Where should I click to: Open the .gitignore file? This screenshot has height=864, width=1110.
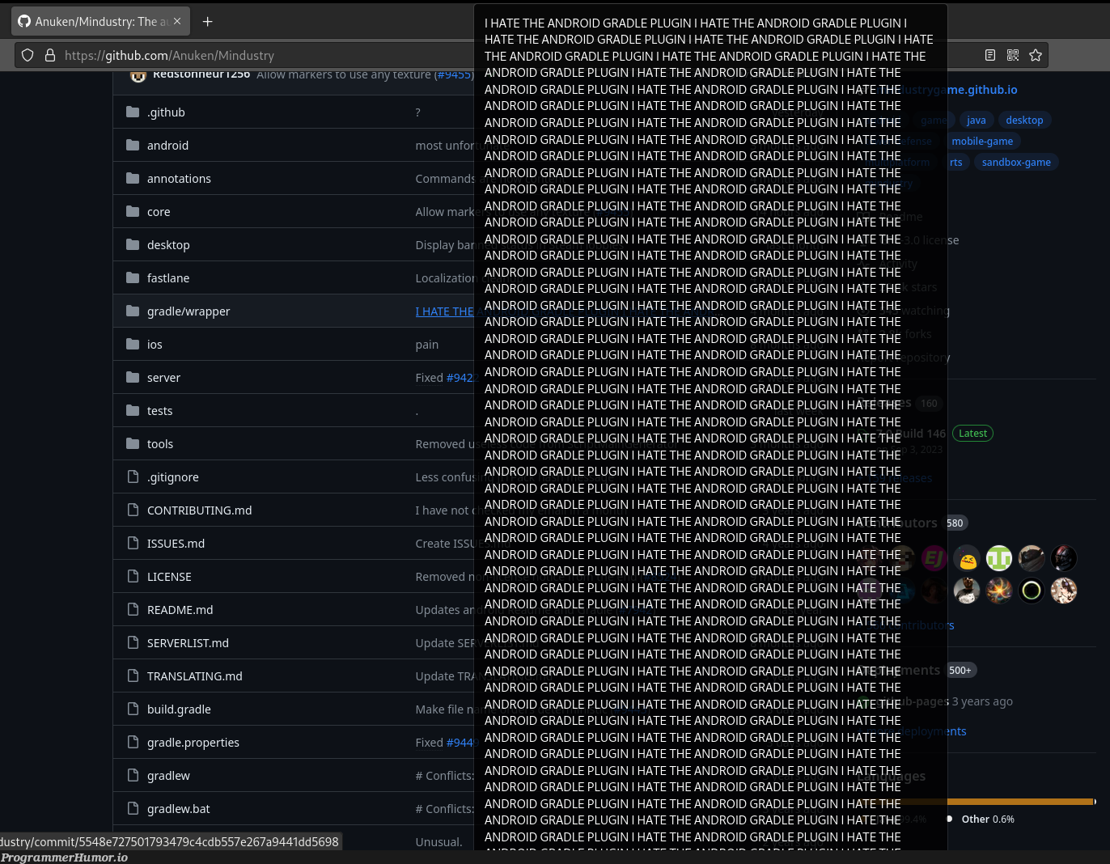(x=173, y=477)
